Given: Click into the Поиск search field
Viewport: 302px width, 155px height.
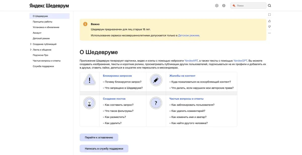Looking at the screenshot, I should click(248, 6).
